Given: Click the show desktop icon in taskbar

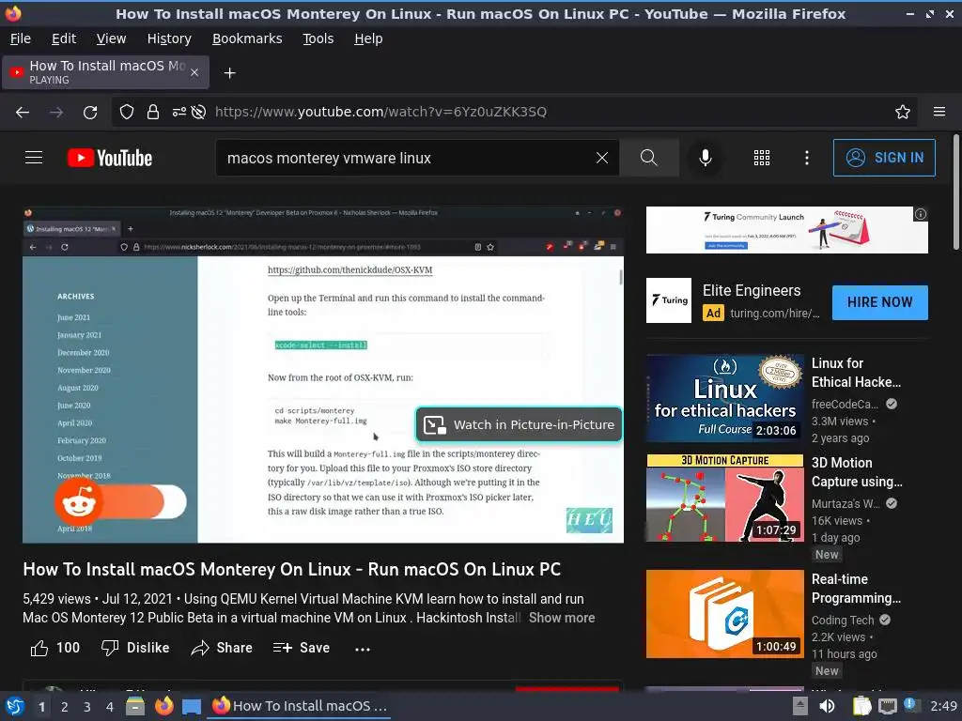Looking at the screenshot, I should coord(192,707).
